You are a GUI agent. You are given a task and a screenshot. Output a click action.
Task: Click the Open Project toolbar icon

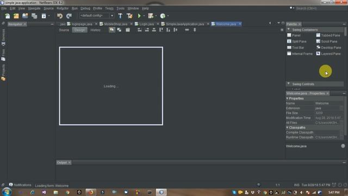[25, 16]
